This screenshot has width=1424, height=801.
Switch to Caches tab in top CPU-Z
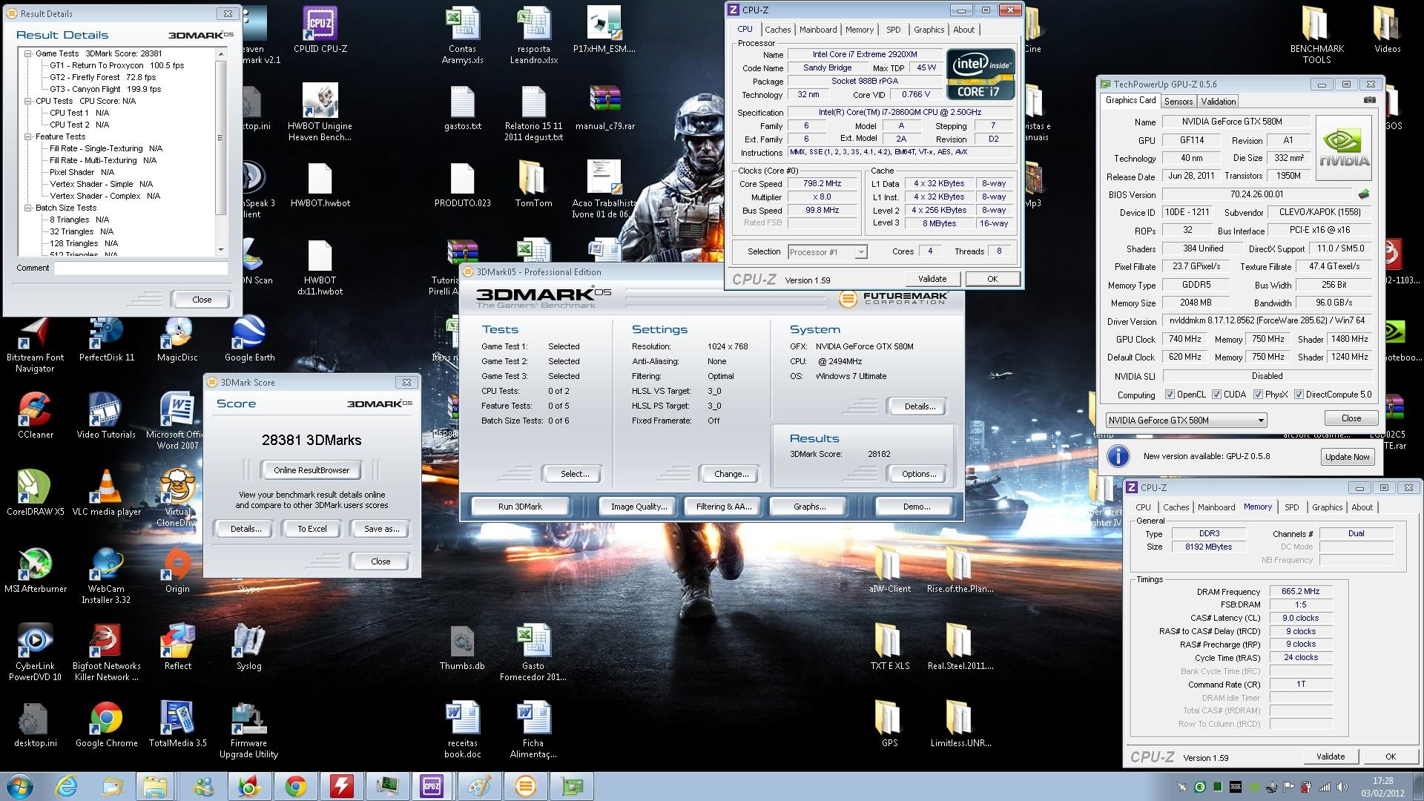pyautogui.click(x=777, y=30)
